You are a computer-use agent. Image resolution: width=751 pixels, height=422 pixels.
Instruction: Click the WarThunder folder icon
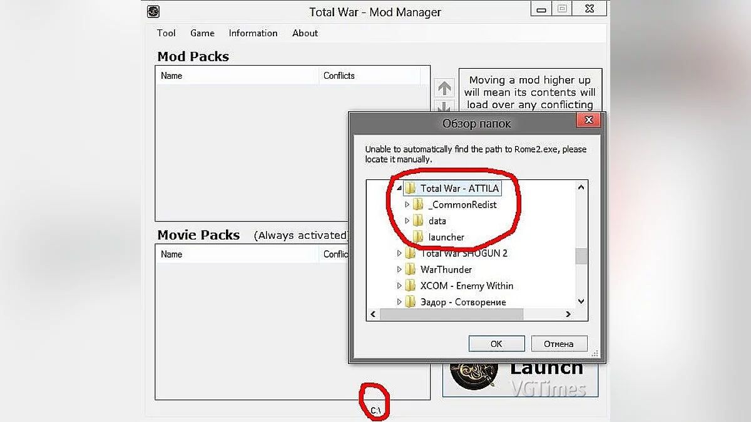410,269
